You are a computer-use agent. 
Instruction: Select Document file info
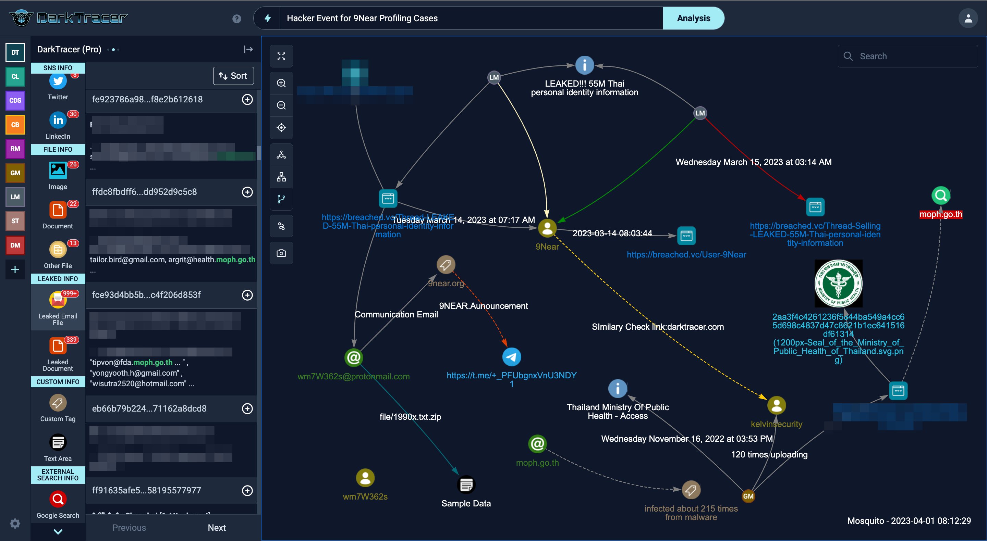tap(58, 214)
